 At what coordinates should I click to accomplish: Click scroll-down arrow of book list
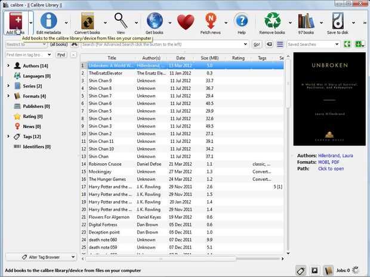click(288, 253)
